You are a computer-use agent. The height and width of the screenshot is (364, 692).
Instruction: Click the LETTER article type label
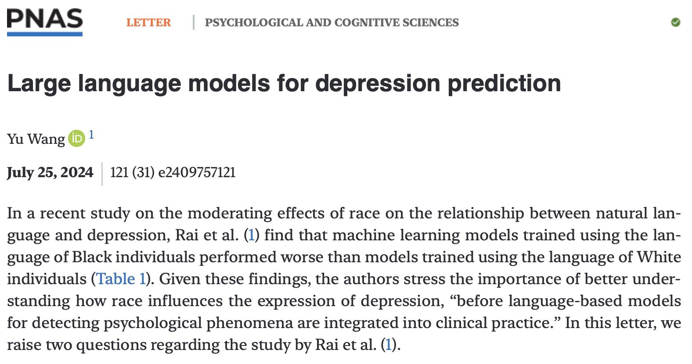coord(148,22)
